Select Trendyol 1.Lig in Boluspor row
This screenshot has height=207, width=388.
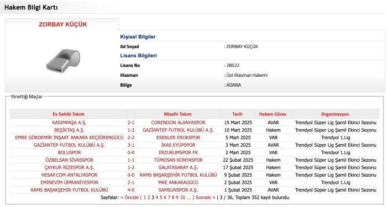tap(335, 152)
